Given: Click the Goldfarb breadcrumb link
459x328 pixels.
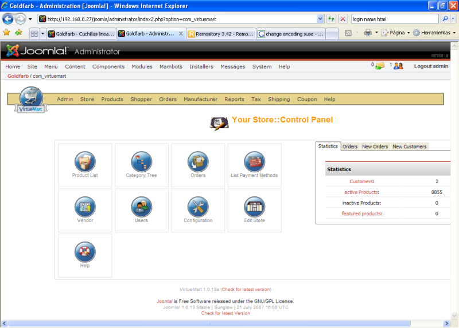Looking at the screenshot, I should [18, 76].
